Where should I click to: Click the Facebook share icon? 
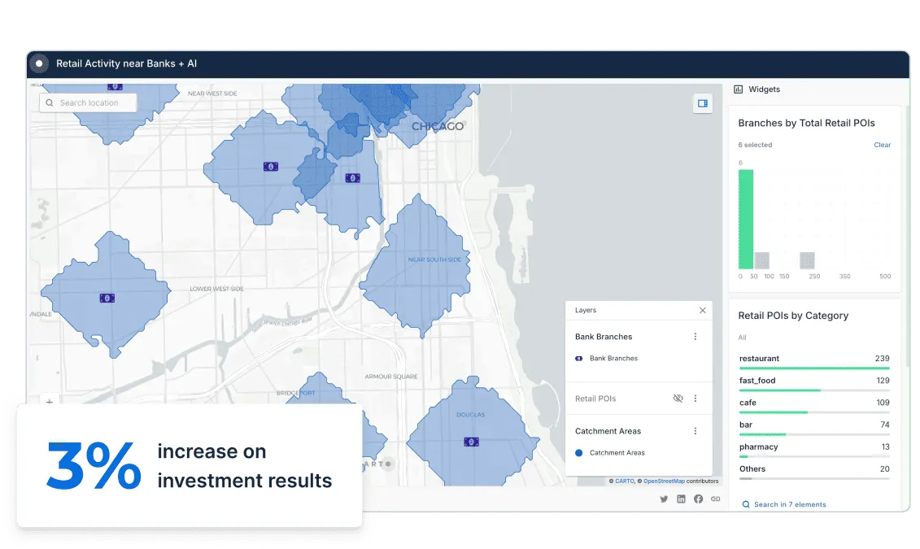pos(698,499)
